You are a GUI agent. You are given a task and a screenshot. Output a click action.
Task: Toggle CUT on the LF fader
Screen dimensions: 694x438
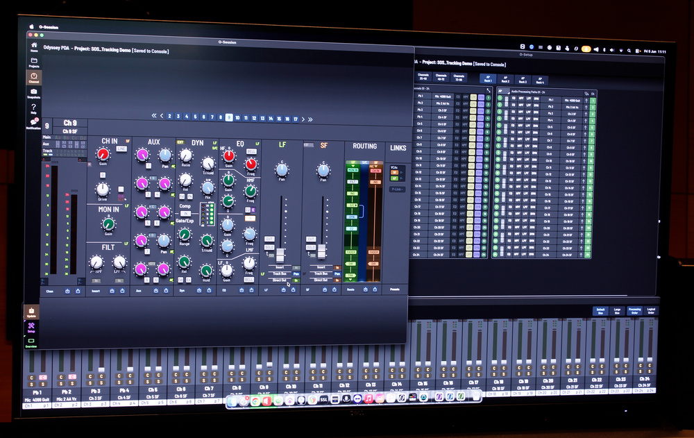(269, 239)
